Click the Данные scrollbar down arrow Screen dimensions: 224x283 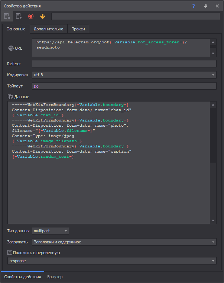(213, 221)
